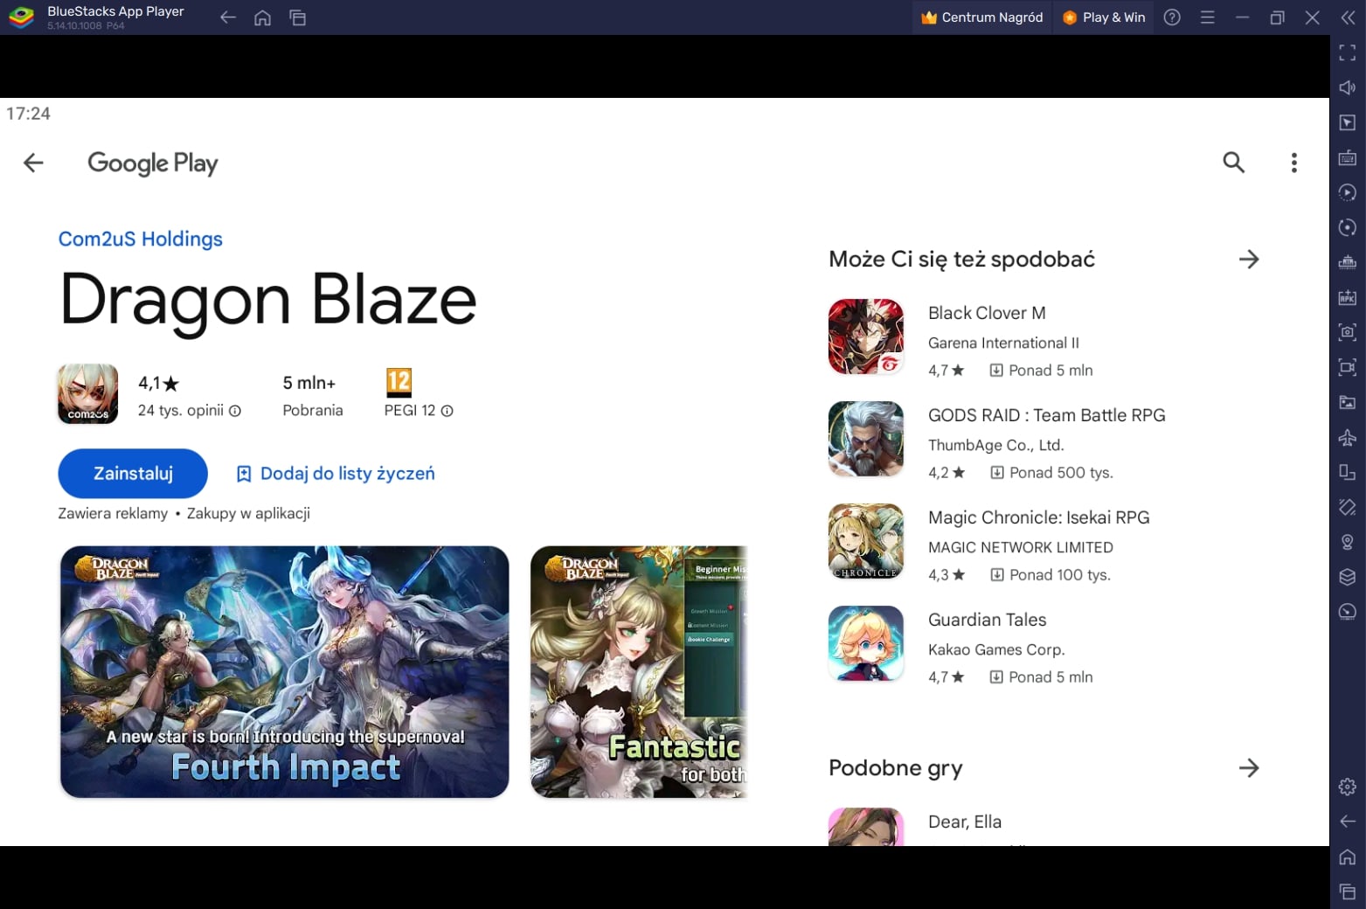
Task: Click the install APK sidebar icon
Action: click(1348, 297)
